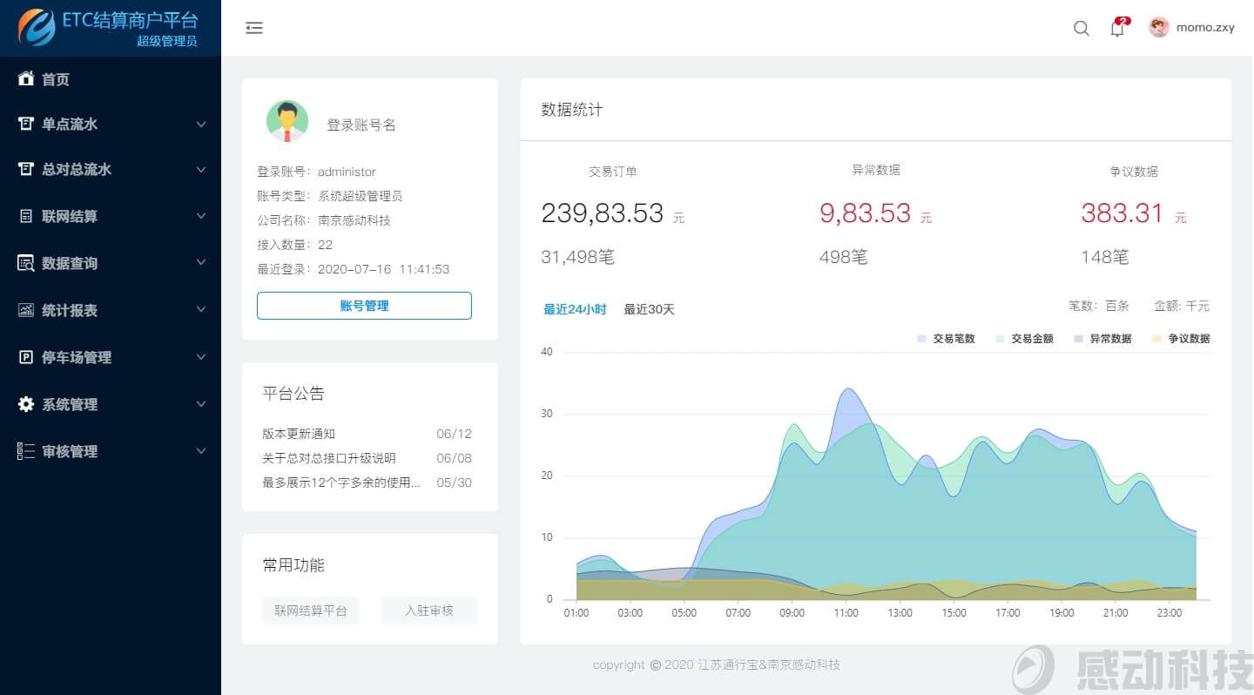Viewport: 1254px width, 695px height.
Task: Select the 最近24小时 tab
Action: click(x=575, y=309)
